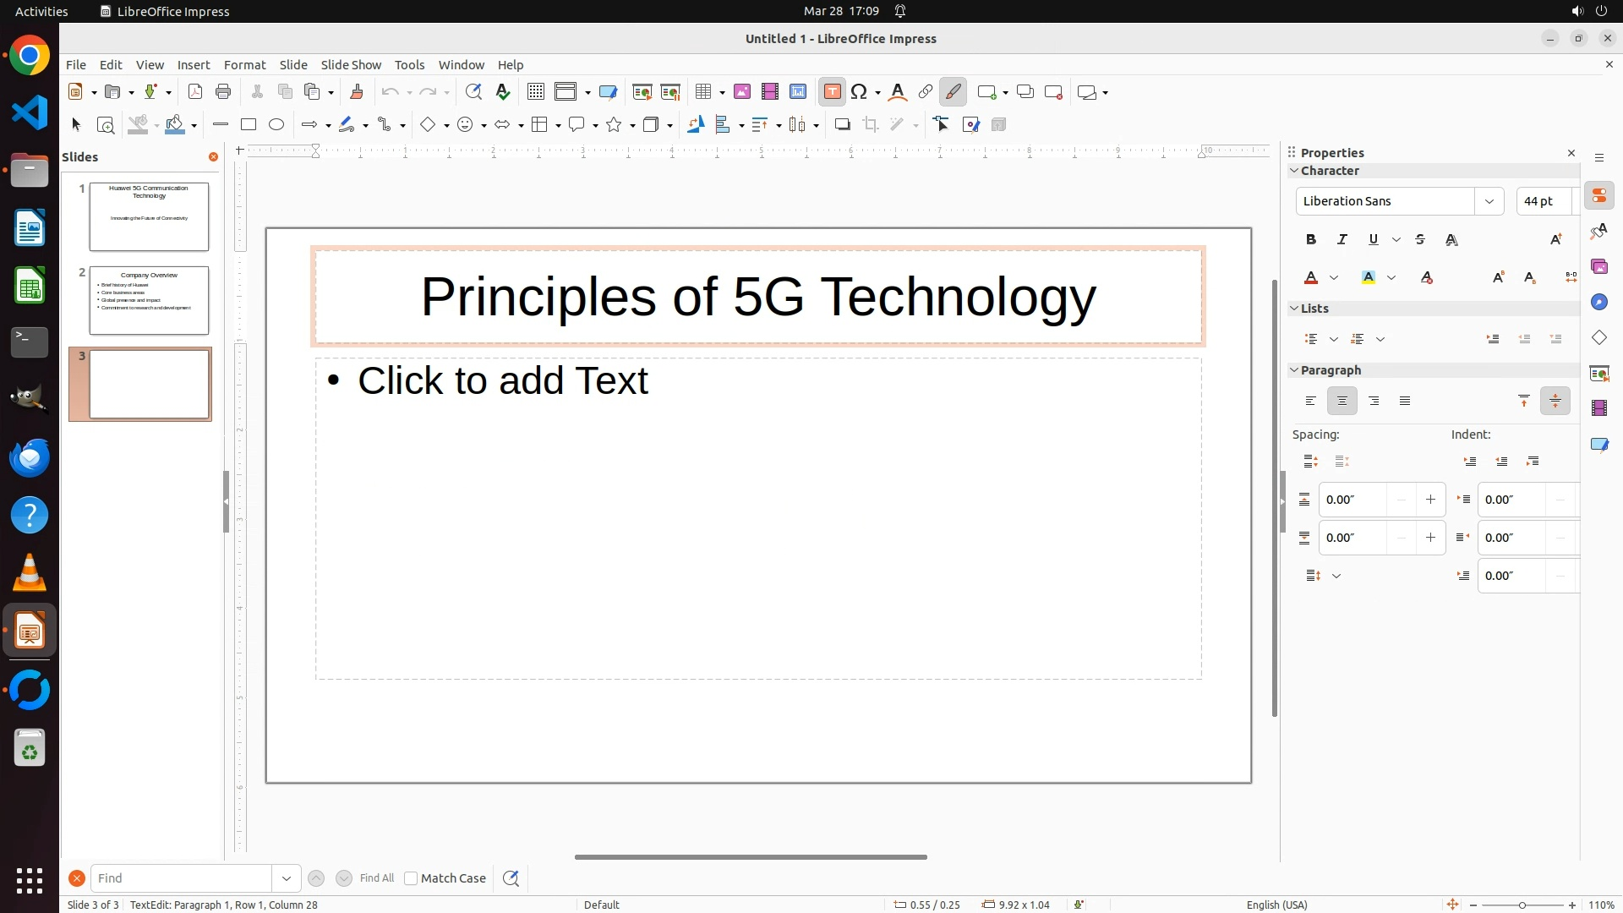The height and width of the screenshot is (913, 1623).
Task: Toggle Bold character formatting
Action: coord(1311,240)
